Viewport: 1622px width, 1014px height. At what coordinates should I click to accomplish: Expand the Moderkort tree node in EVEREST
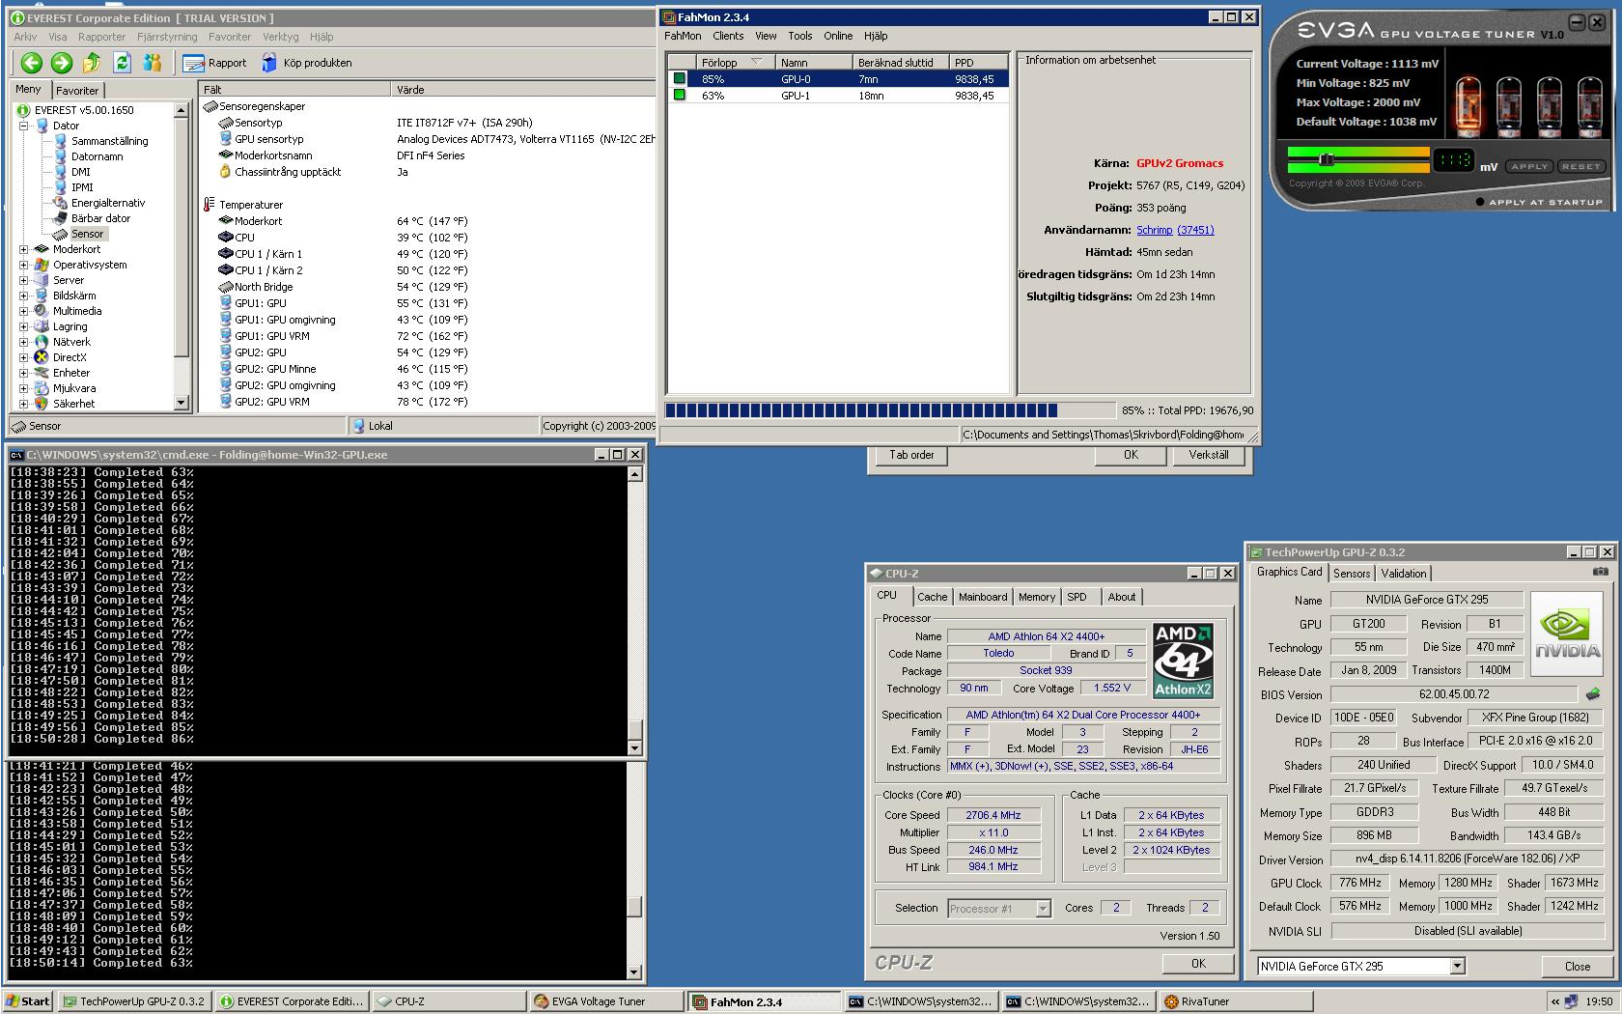23,249
